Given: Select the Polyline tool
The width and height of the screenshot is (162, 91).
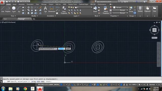Looking at the screenshot, I should (8, 9).
